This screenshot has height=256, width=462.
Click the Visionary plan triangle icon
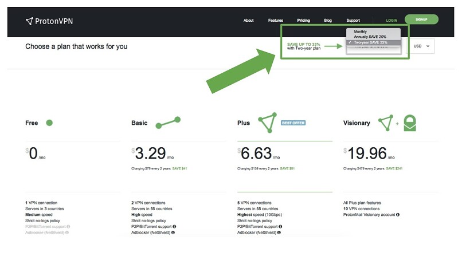pyautogui.click(x=386, y=123)
